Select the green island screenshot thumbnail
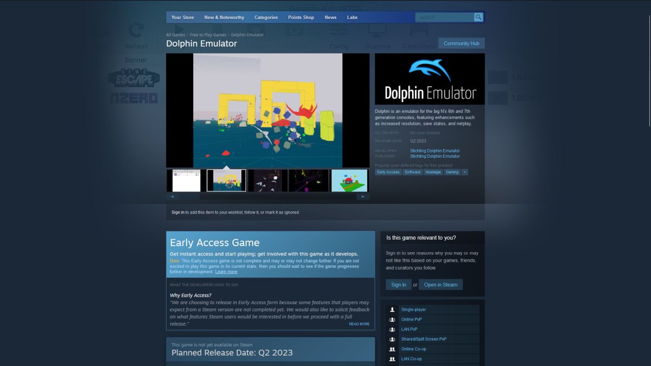 349,181
